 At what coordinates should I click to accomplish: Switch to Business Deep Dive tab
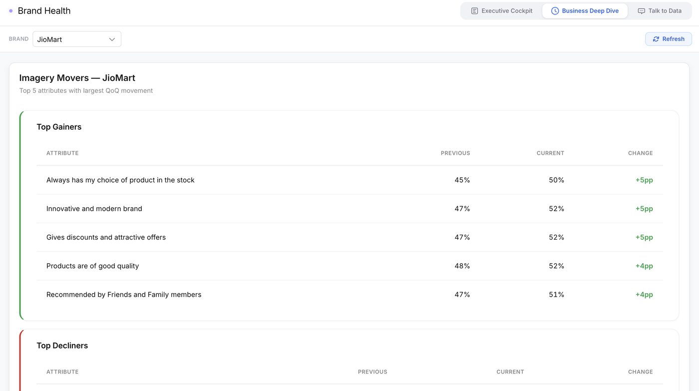[585, 11]
